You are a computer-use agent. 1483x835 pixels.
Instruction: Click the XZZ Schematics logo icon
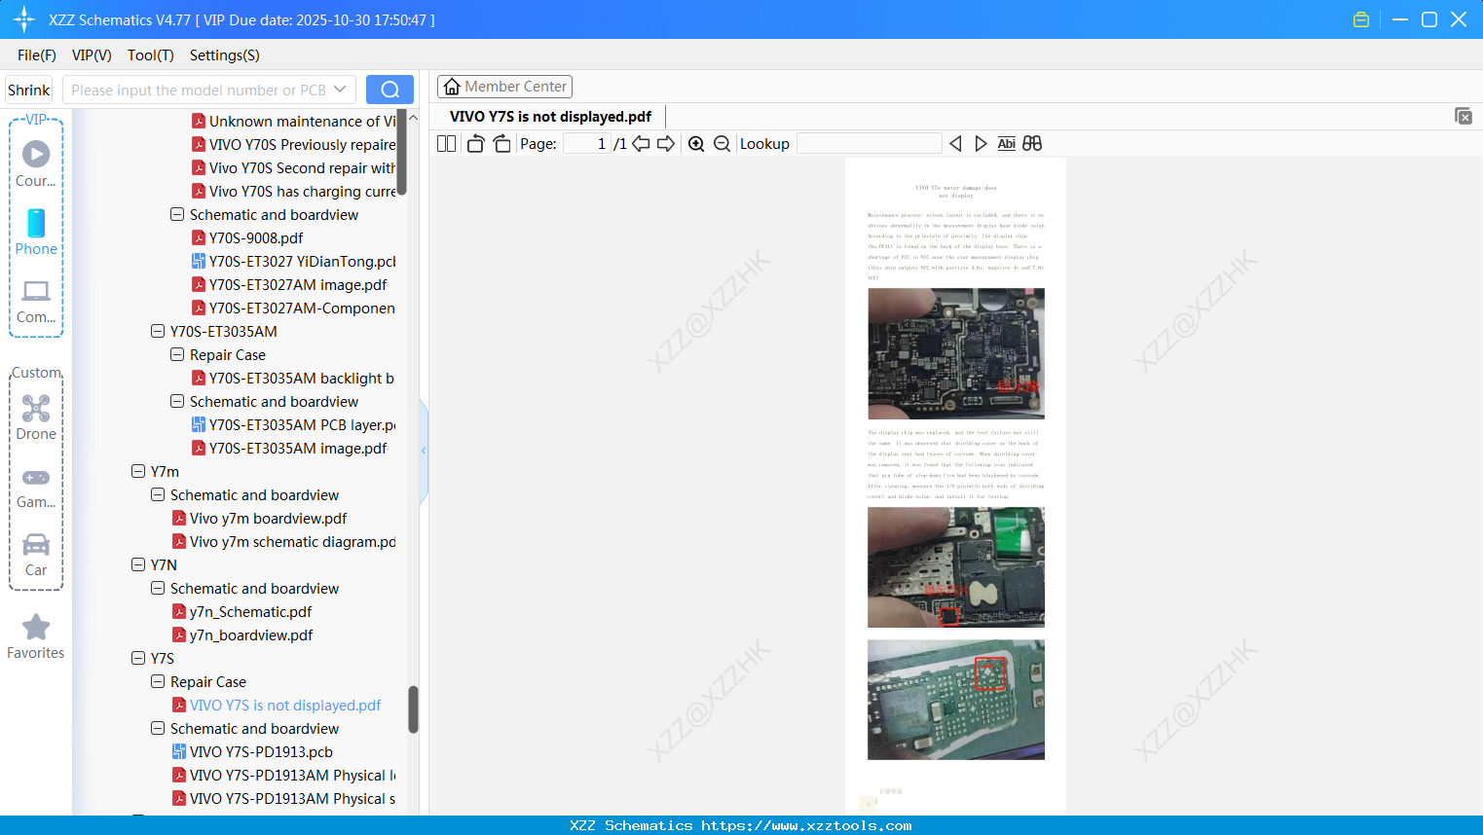(x=24, y=19)
